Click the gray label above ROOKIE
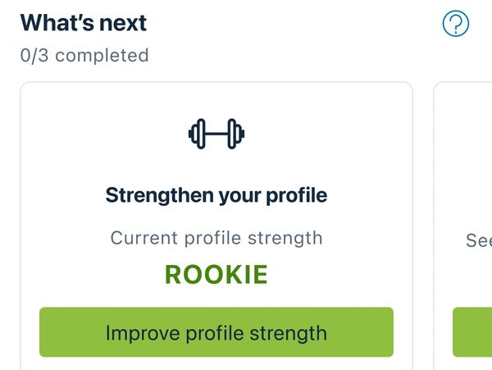Viewport: 492px width, 370px height. click(216, 238)
